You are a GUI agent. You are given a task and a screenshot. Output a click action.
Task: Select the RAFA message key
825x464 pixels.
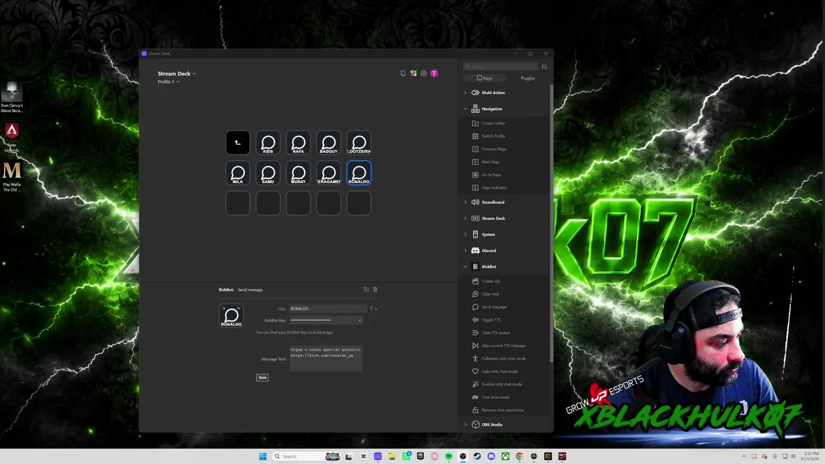[x=298, y=143]
